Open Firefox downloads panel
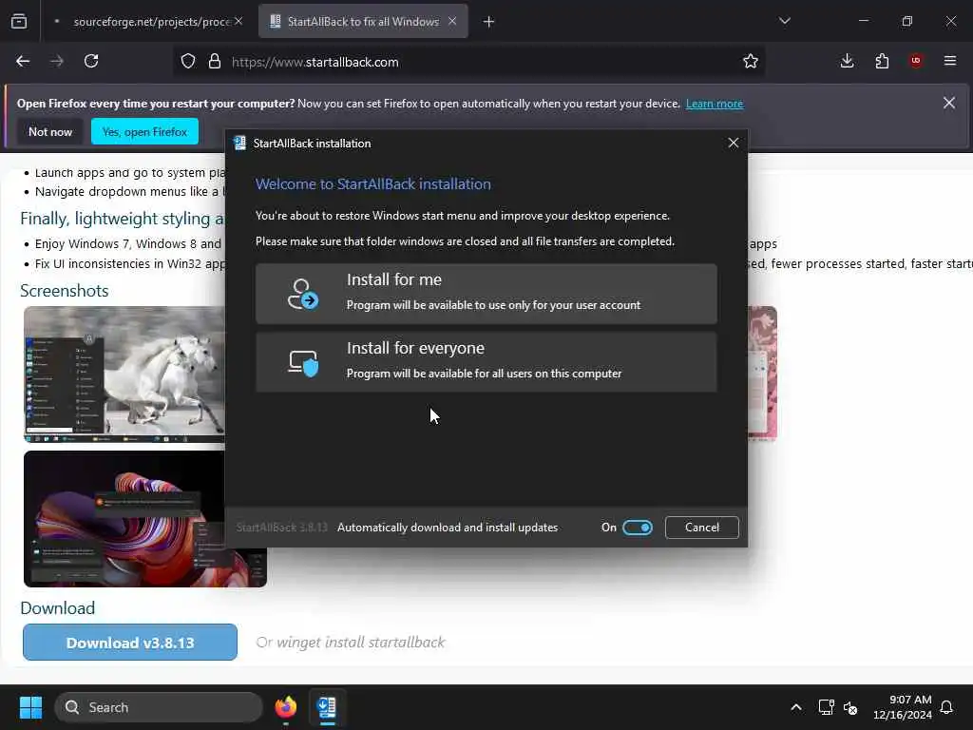 coord(847,62)
